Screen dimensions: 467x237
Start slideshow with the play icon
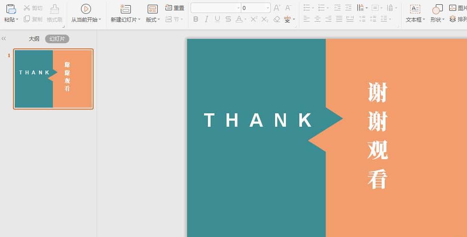86,9
